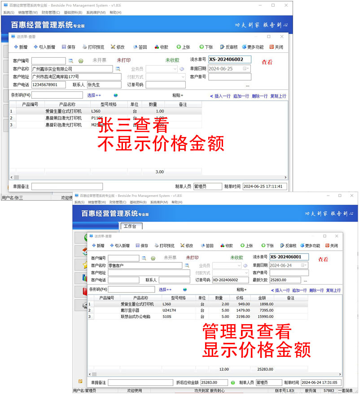
Task: Click 条形码(F4) input field in upper window
Action: [57, 95]
